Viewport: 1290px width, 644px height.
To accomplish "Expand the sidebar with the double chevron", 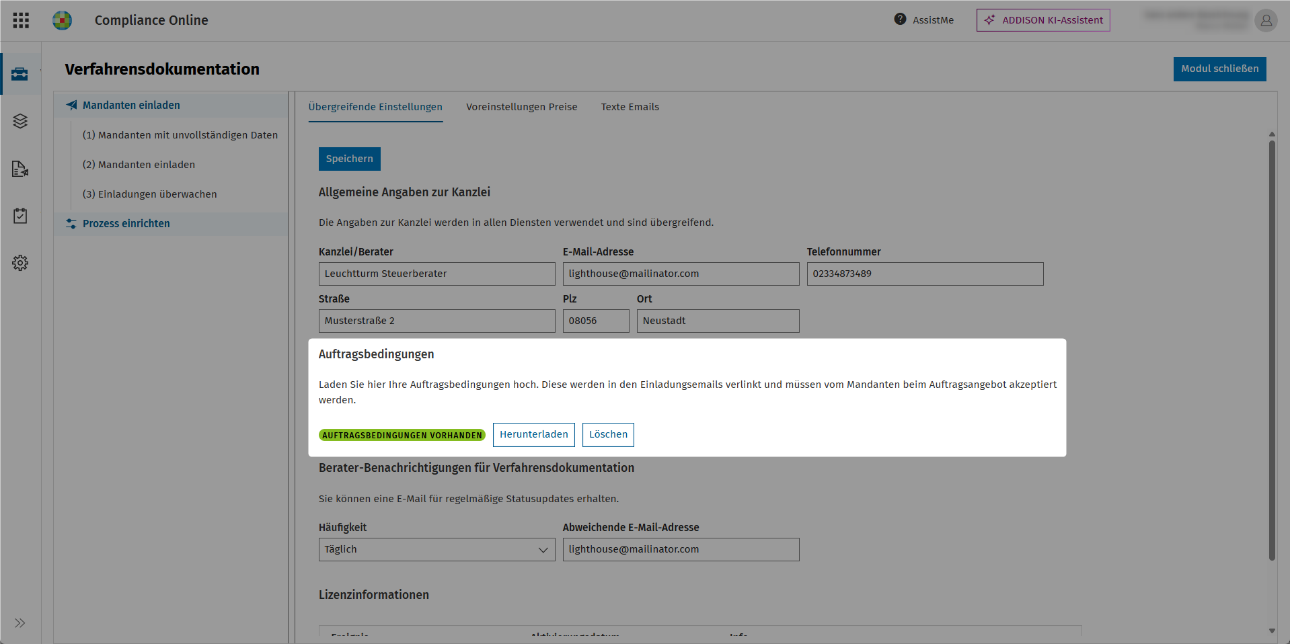I will click(20, 623).
